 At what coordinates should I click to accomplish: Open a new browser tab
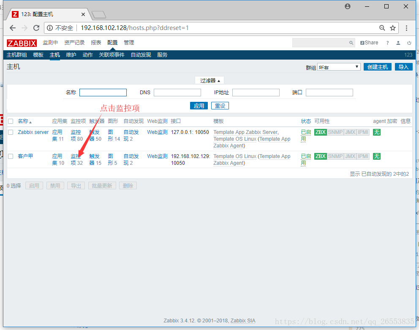[x=98, y=14]
